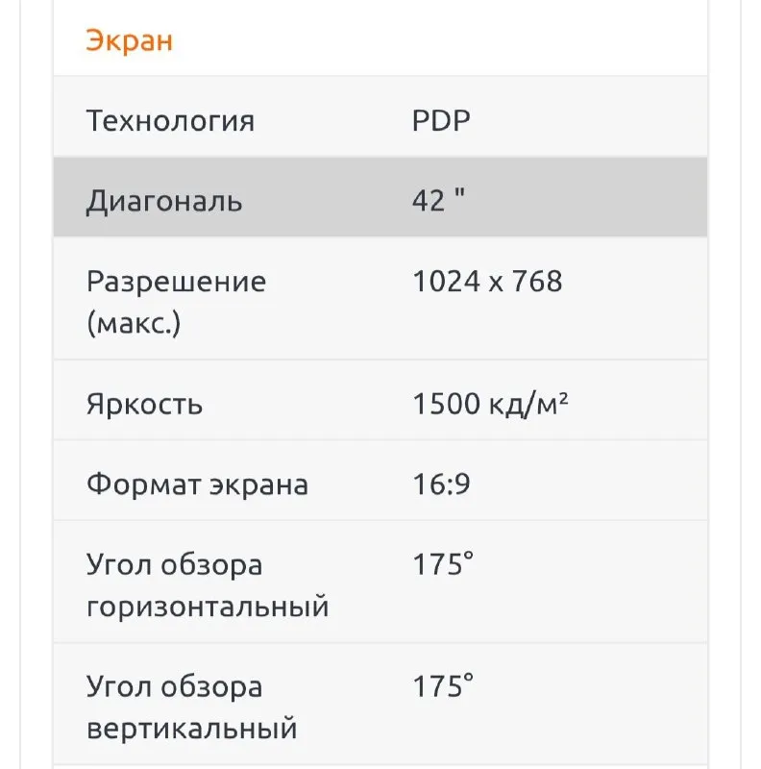Click the 42 inch diagonal value
Screen dimensions: 761x769
pos(438,200)
